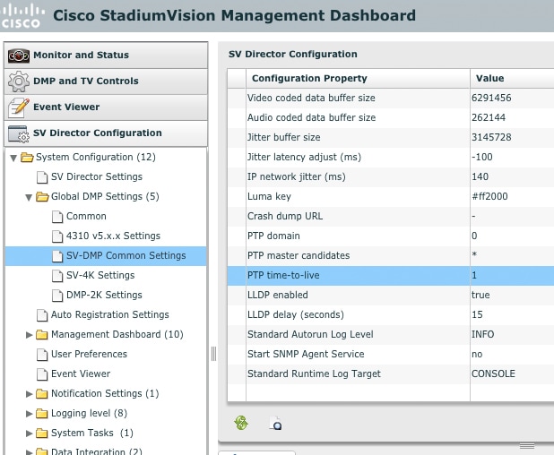
Task: Collapse the Global DMP Settings node
Action: point(29,197)
